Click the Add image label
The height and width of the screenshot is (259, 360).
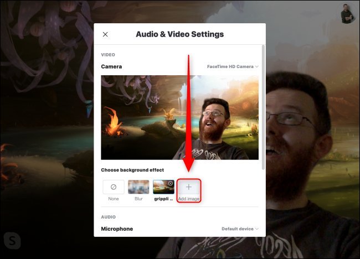pyautogui.click(x=189, y=199)
